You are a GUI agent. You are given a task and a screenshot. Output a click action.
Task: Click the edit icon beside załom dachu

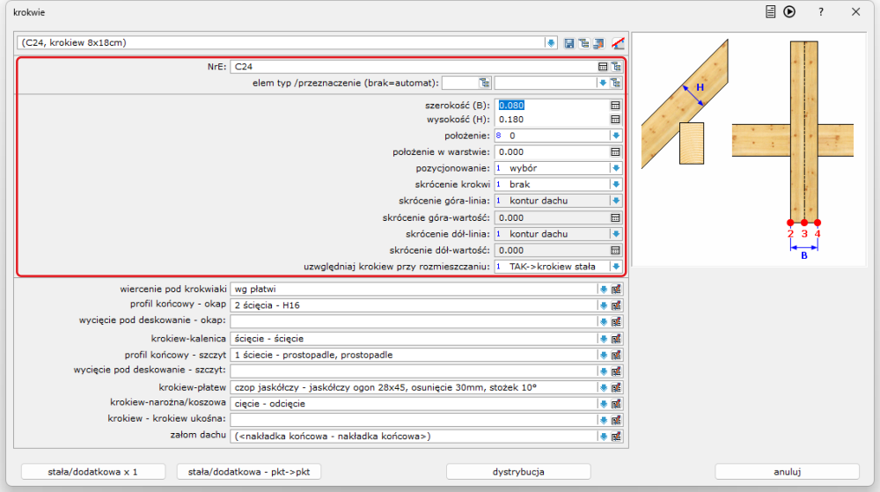coord(616,436)
